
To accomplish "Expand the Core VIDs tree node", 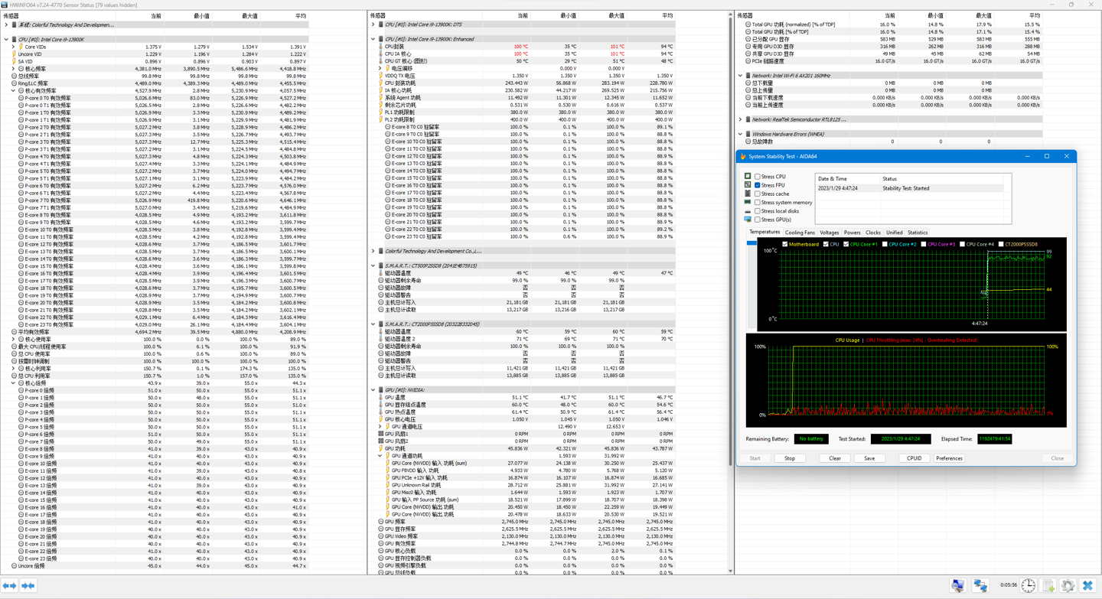I will click(x=14, y=47).
